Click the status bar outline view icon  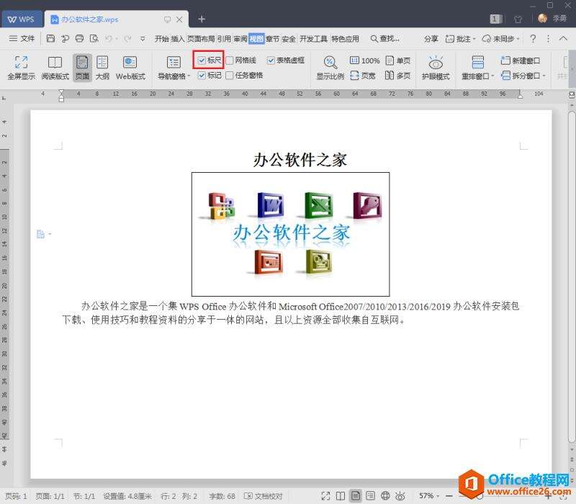tap(370, 496)
